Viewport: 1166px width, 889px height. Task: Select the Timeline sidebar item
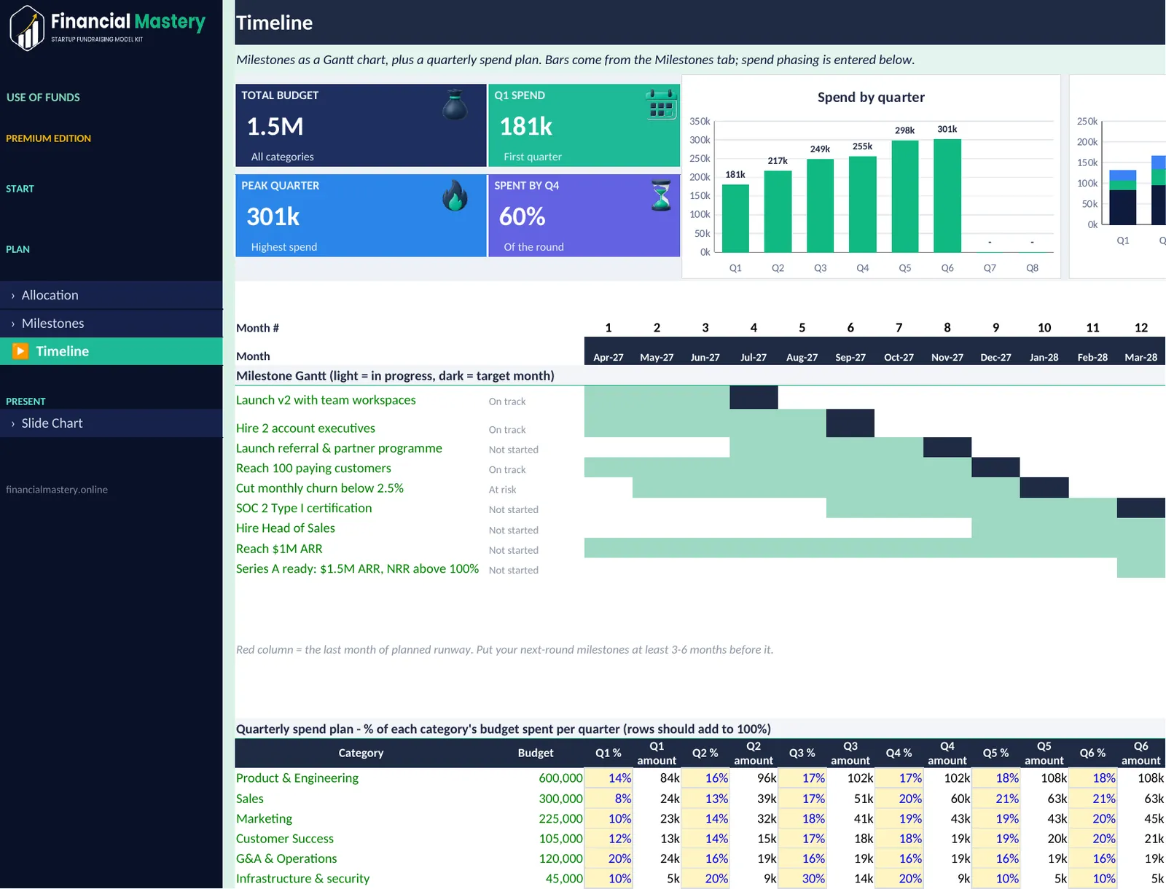(111, 351)
